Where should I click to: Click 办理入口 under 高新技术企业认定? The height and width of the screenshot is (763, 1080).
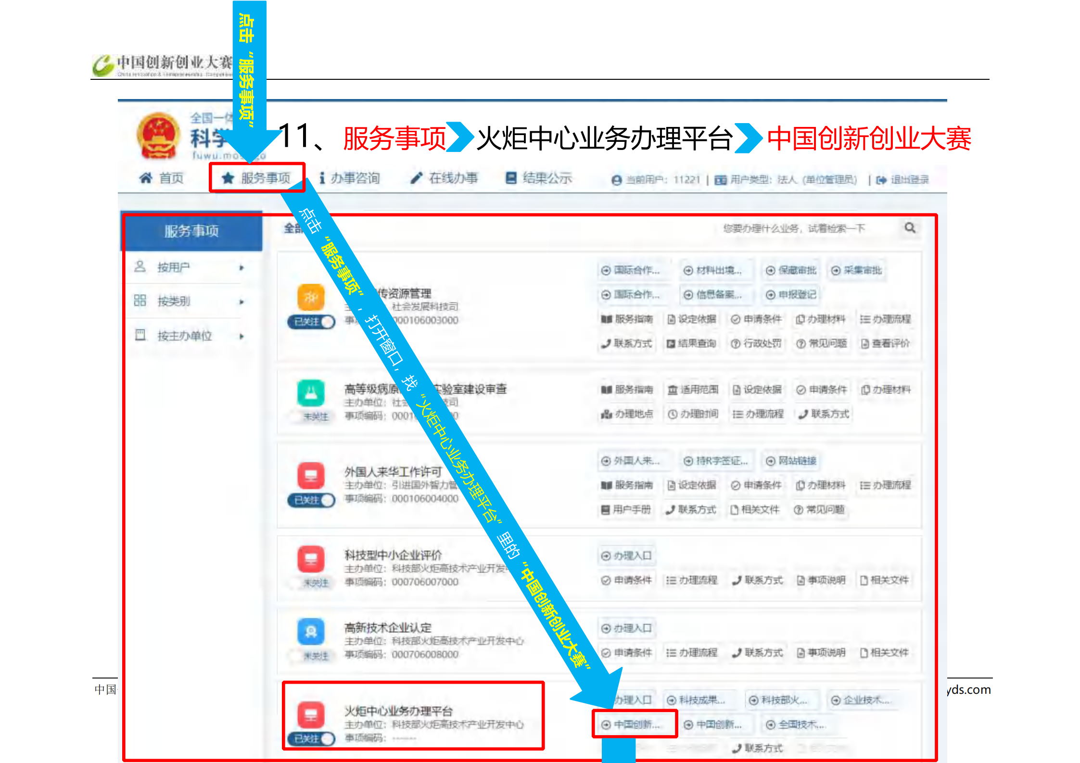[x=627, y=628]
